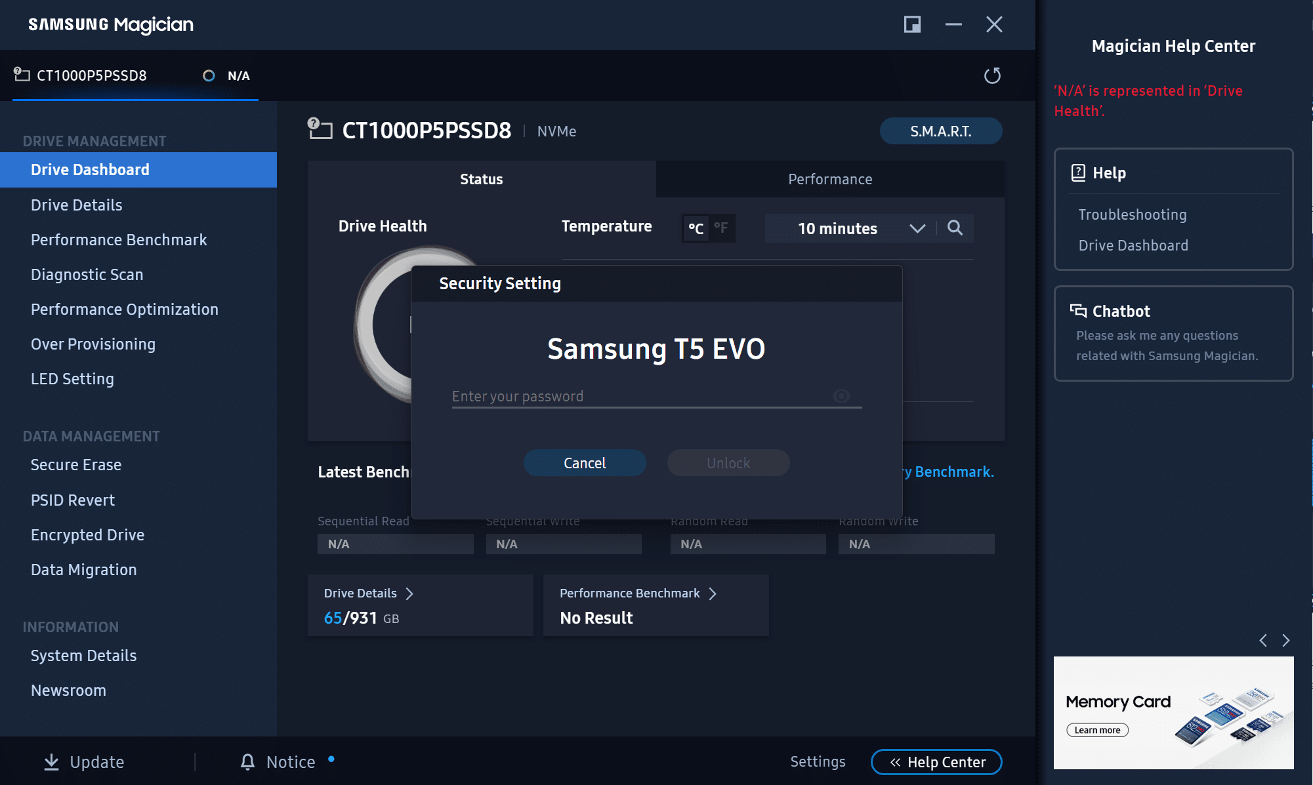
Task: Click the Enter your password input field
Action: (x=655, y=395)
